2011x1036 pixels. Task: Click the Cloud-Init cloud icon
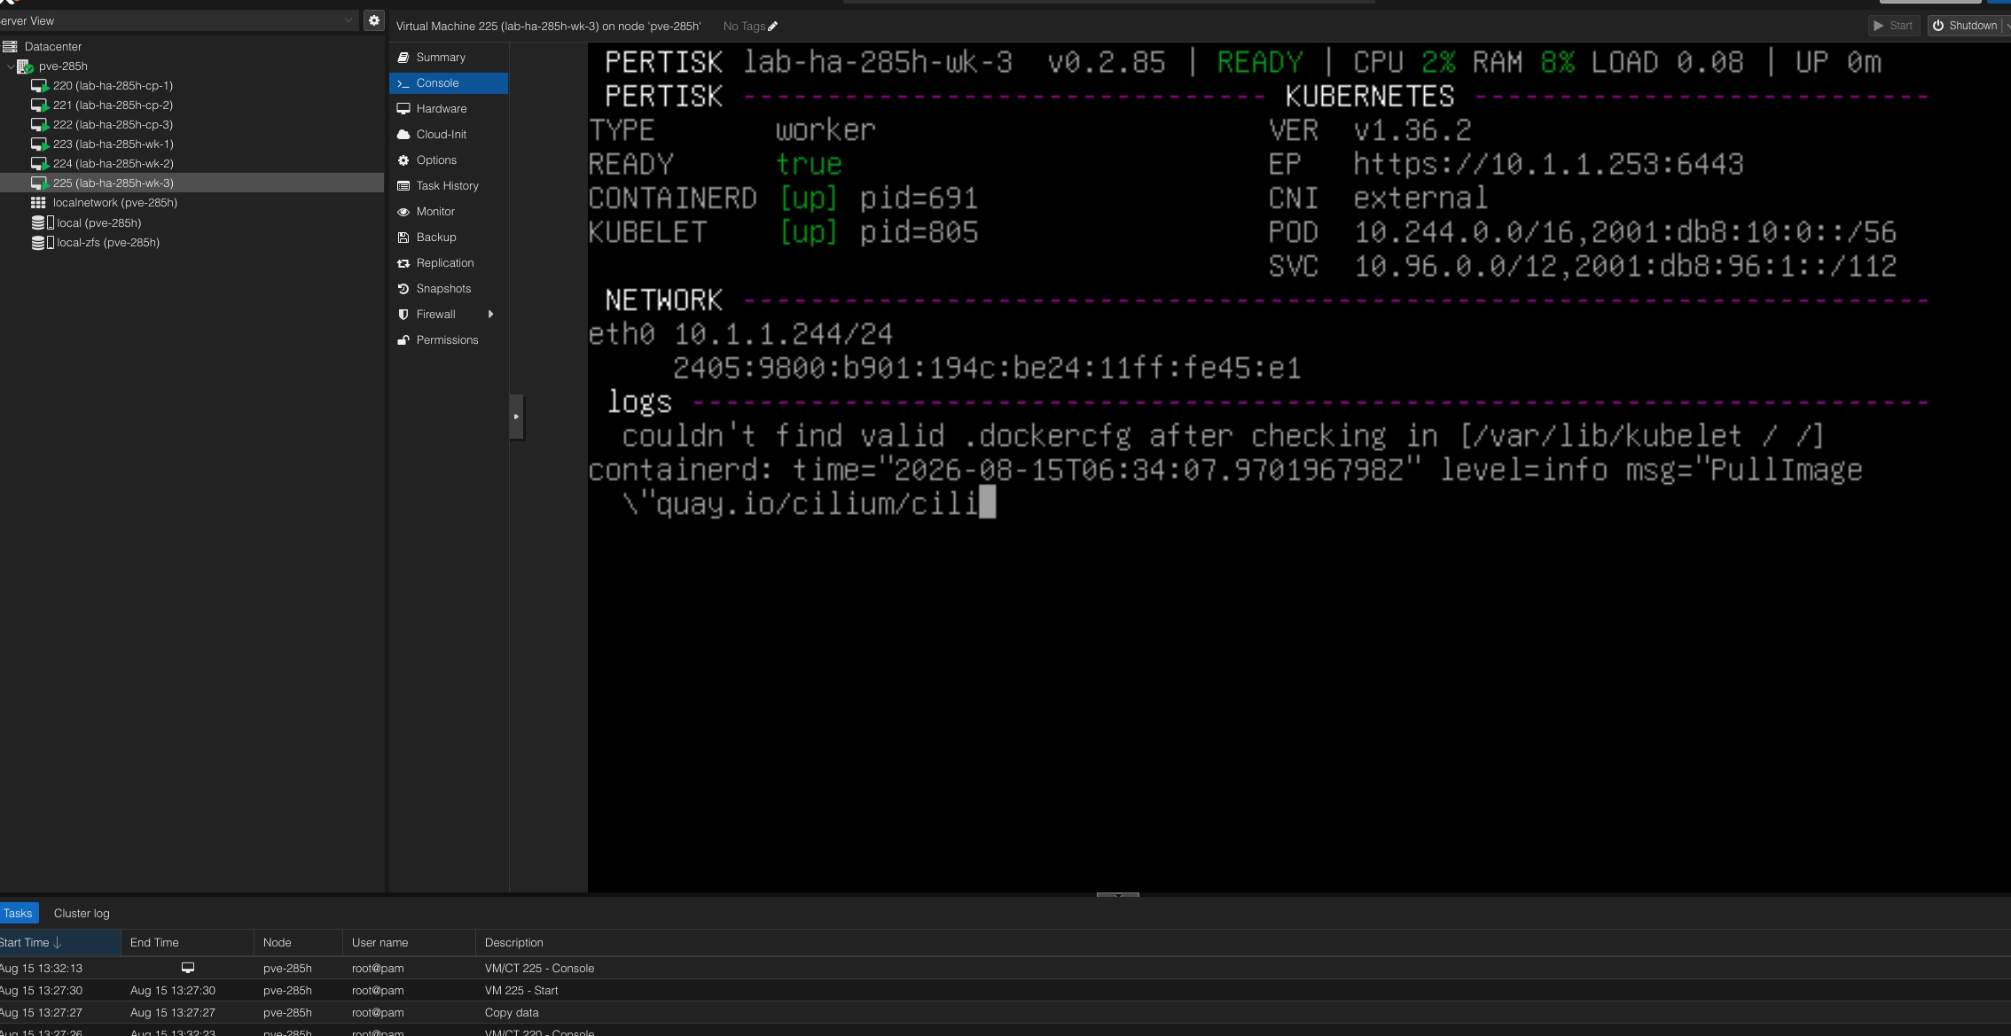coord(403,134)
